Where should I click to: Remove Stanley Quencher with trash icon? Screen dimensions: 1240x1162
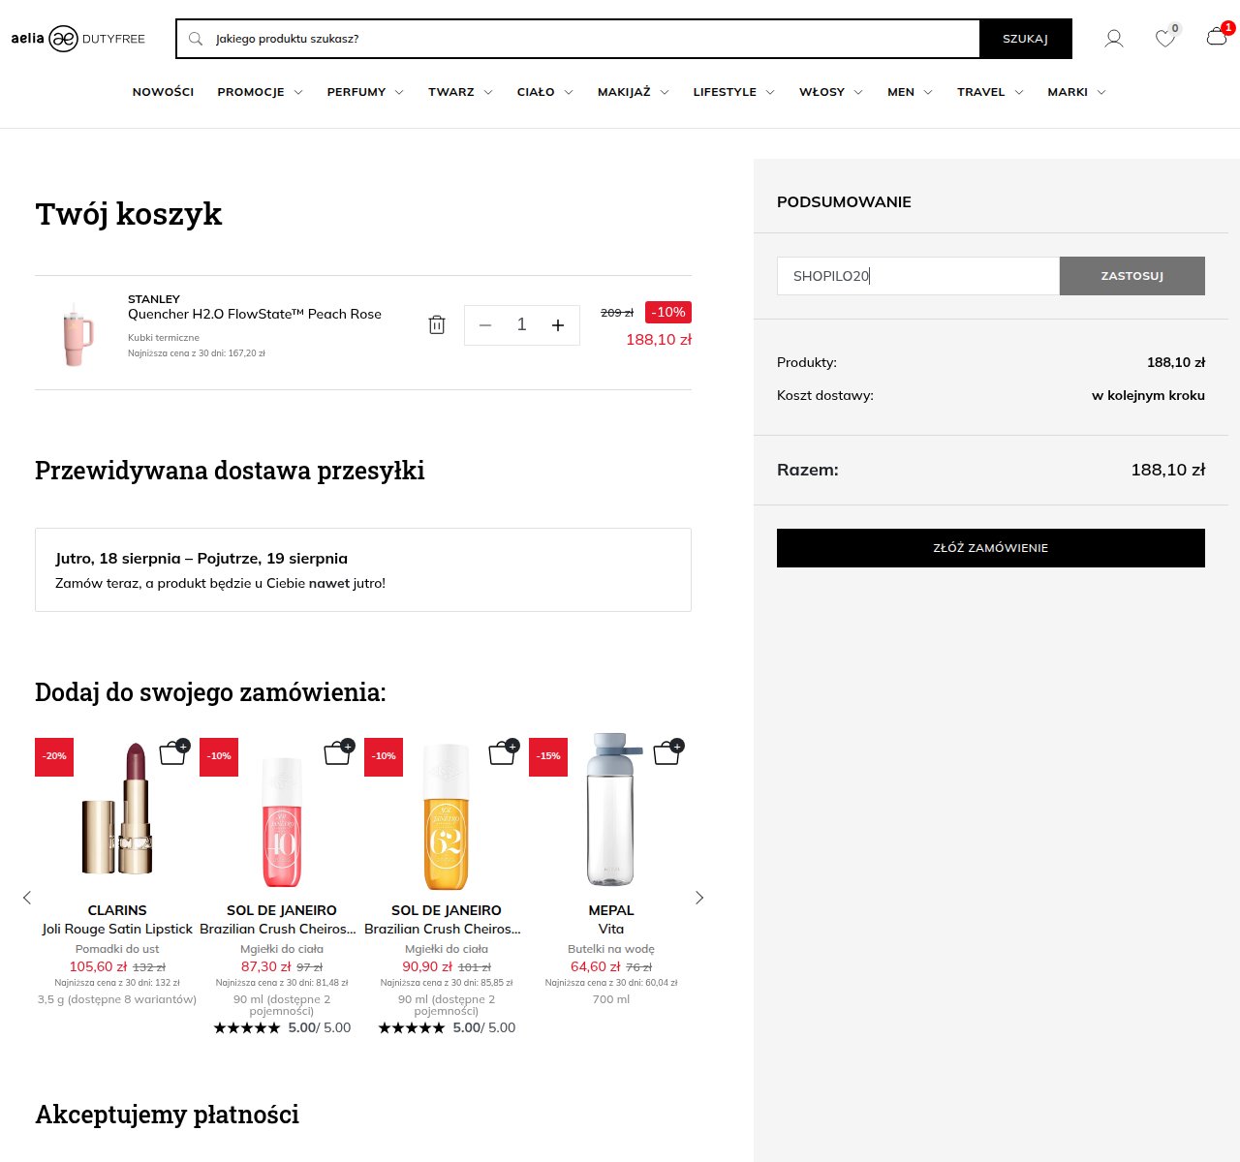pos(437,325)
